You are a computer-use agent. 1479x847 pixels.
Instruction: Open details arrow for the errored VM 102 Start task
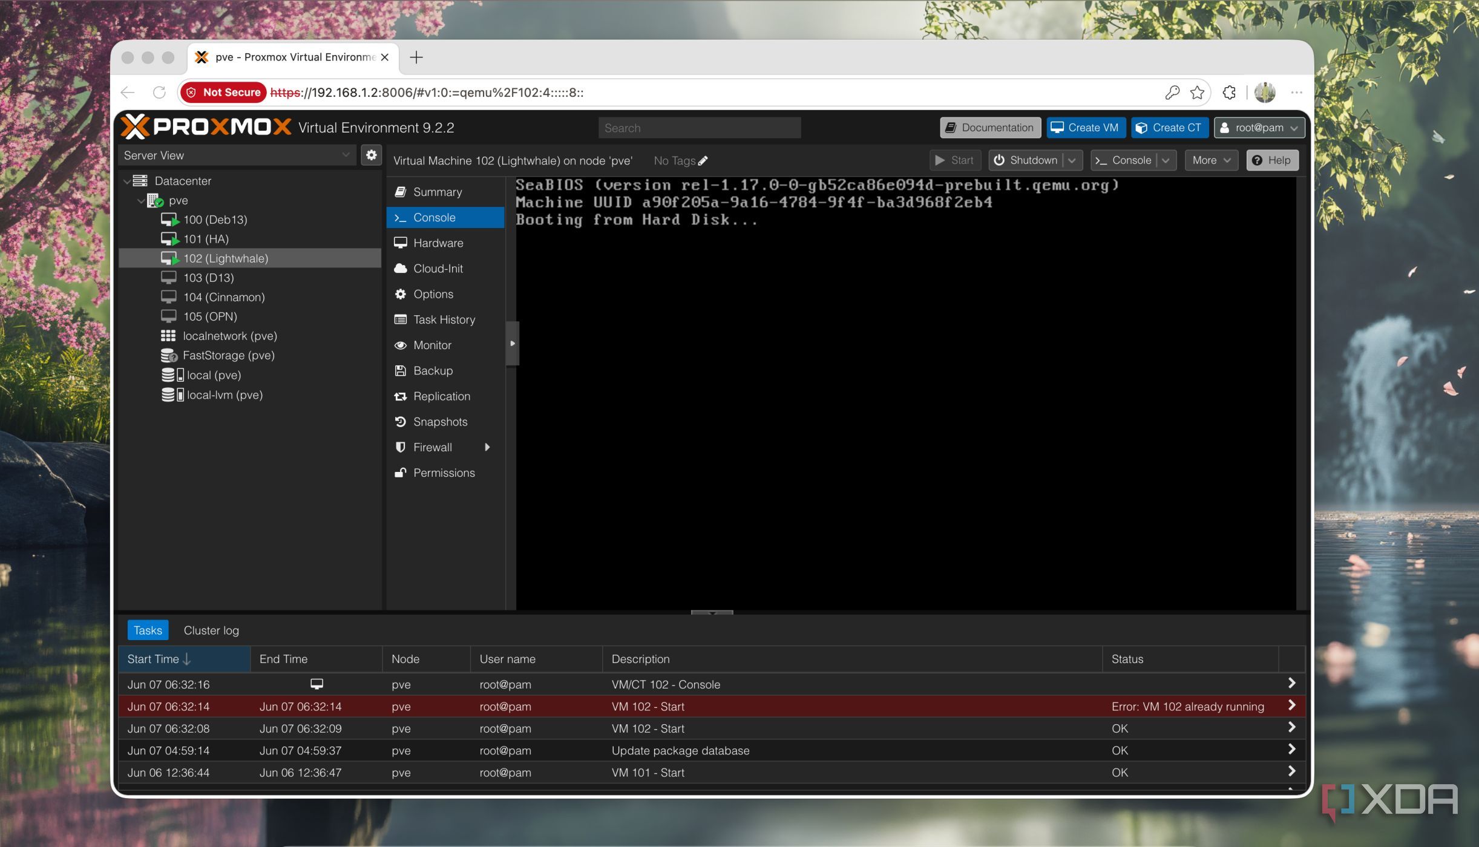(x=1291, y=705)
